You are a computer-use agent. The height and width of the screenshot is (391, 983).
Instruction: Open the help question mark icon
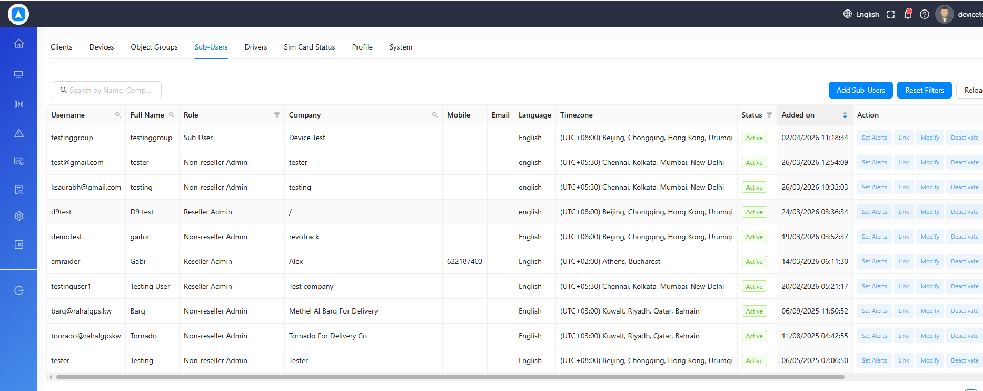(x=925, y=14)
